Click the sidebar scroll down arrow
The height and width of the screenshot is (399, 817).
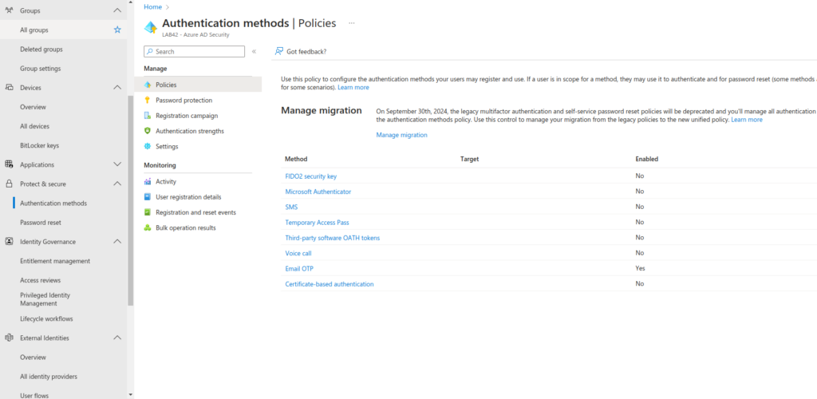(130, 395)
